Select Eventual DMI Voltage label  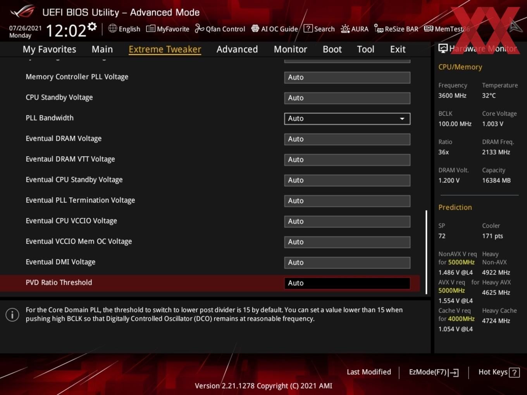[60, 262]
